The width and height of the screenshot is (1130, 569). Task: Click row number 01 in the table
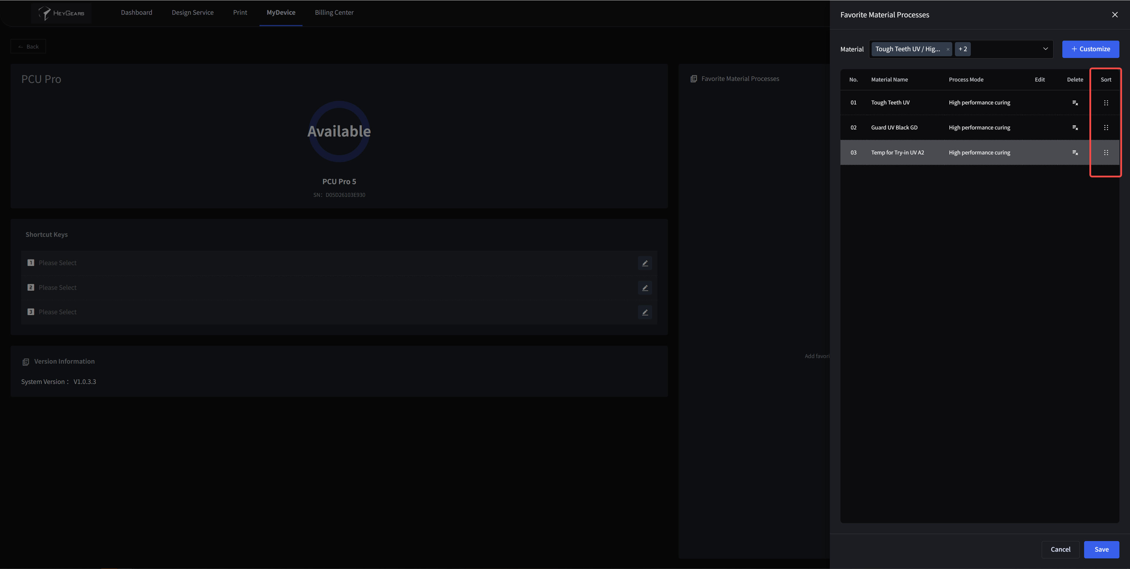click(x=853, y=103)
